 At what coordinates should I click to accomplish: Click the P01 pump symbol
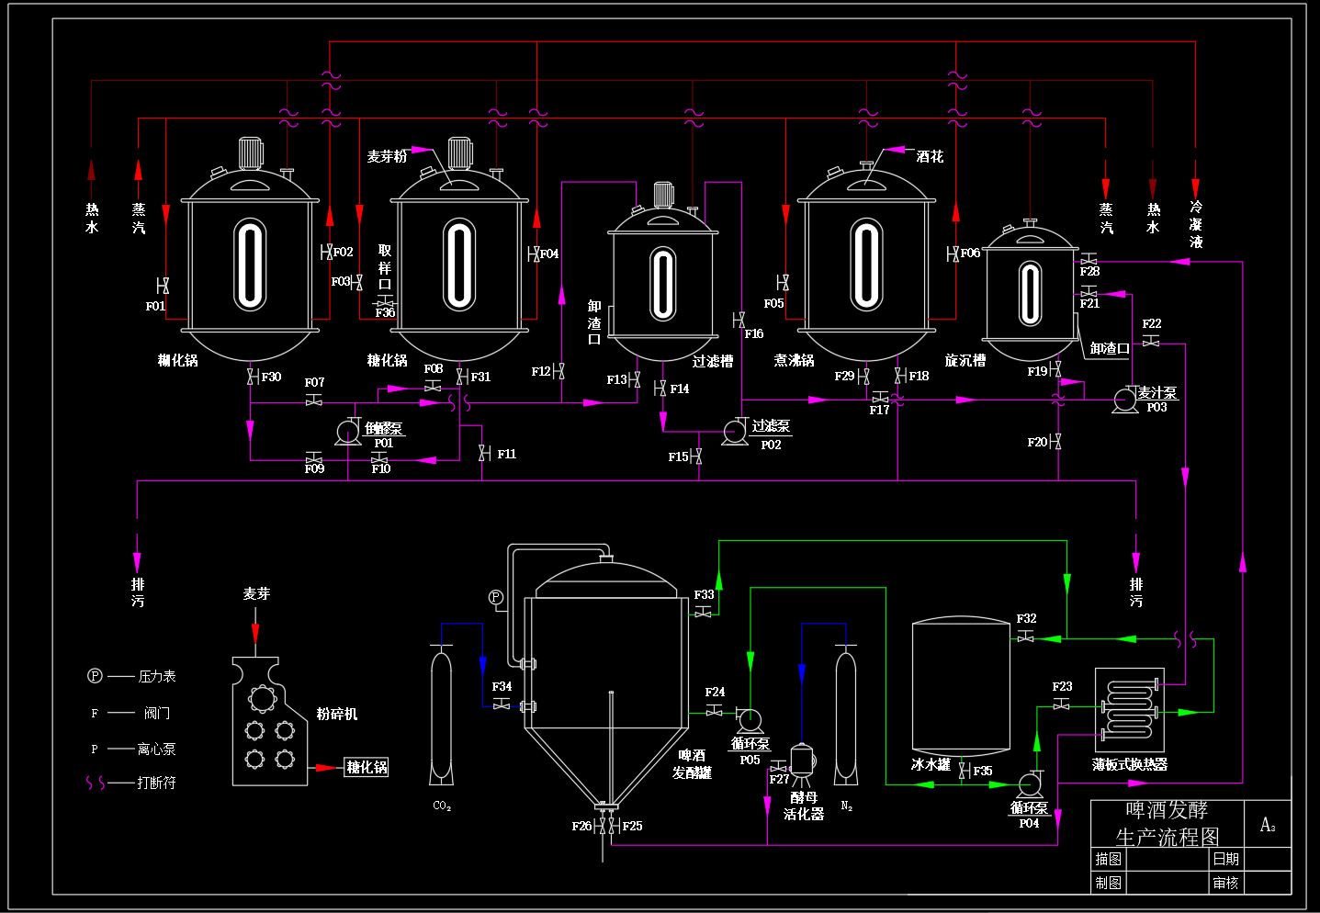pyautogui.click(x=348, y=432)
